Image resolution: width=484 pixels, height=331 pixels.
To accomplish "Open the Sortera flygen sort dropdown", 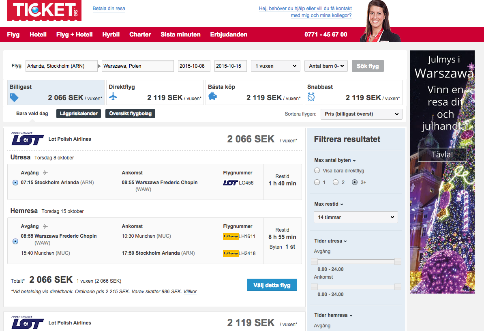I will pyautogui.click(x=362, y=114).
